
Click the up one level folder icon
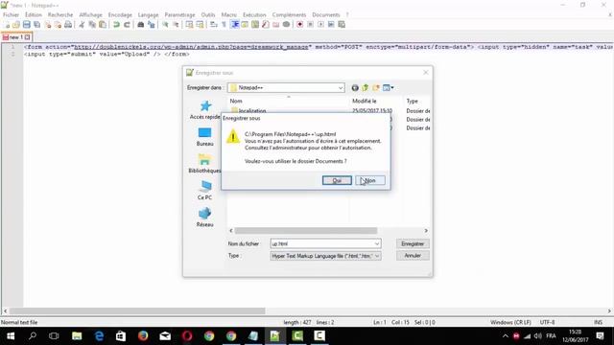coord(365,87)
